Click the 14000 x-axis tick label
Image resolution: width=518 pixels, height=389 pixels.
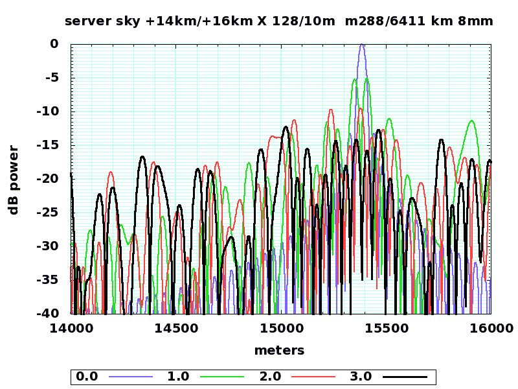(71, 327)
